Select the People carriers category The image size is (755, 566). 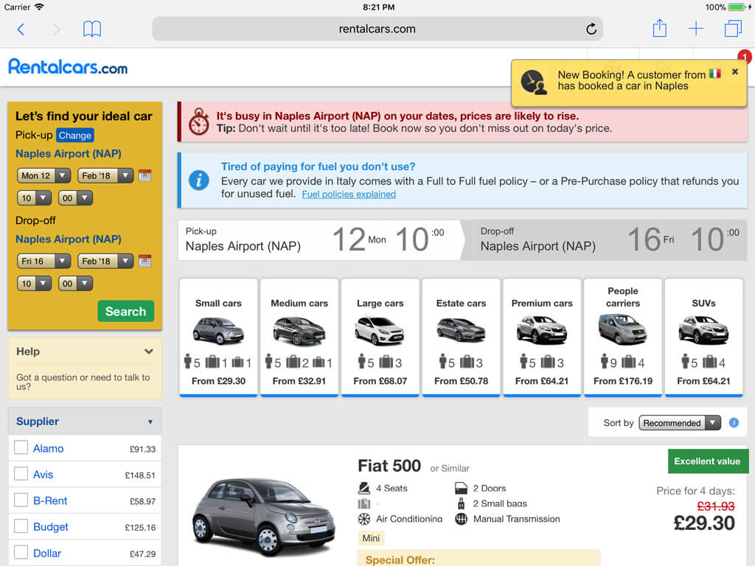pyautogui.click(x=623, y=338)
